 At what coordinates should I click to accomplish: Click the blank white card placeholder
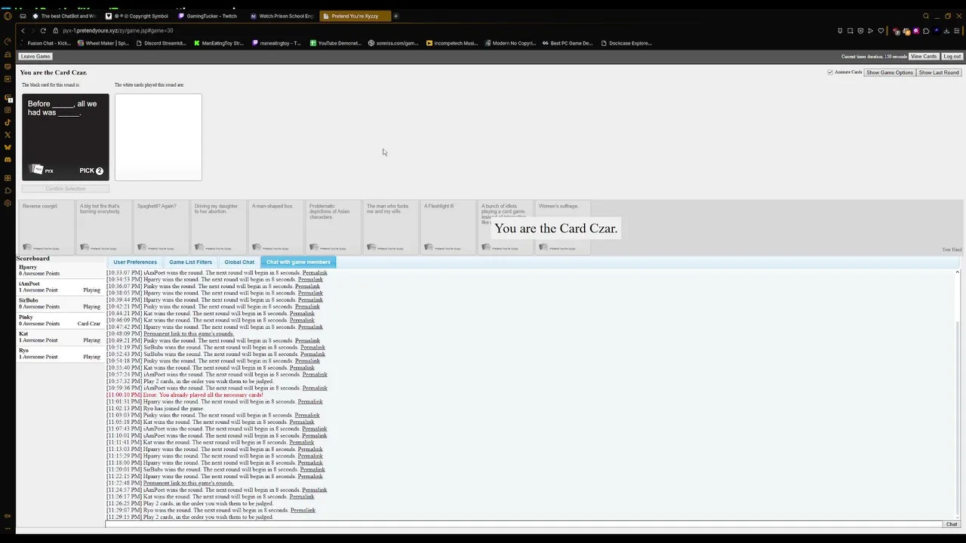(158, 137)
